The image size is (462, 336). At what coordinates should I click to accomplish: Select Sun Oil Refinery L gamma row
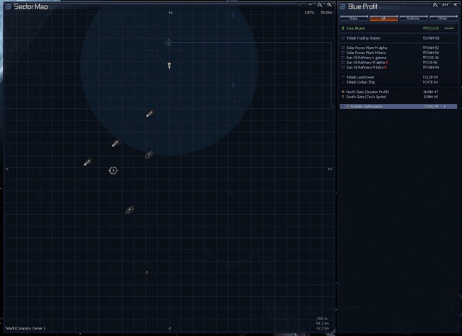coord(398,58)
